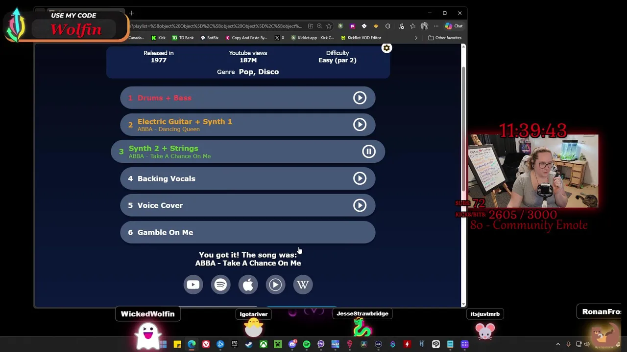
Task: Open Epic Games Launcher from taskbar
Action: coord(235,344)
